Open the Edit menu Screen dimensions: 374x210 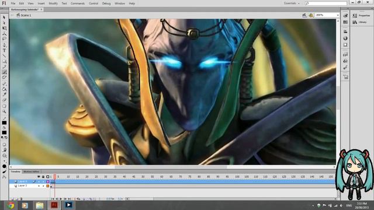22,3
